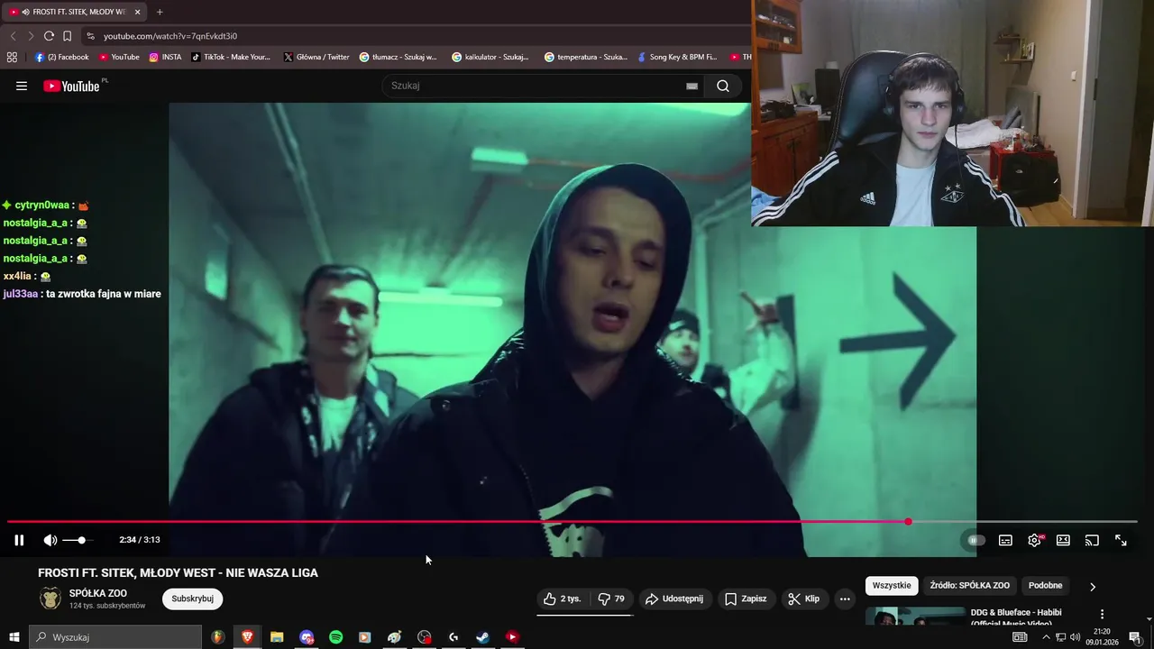The width and height of the screenshot is (1154, 649).
Task: Open the on-screen keyboard in the search box
Action: coord(691,86)
